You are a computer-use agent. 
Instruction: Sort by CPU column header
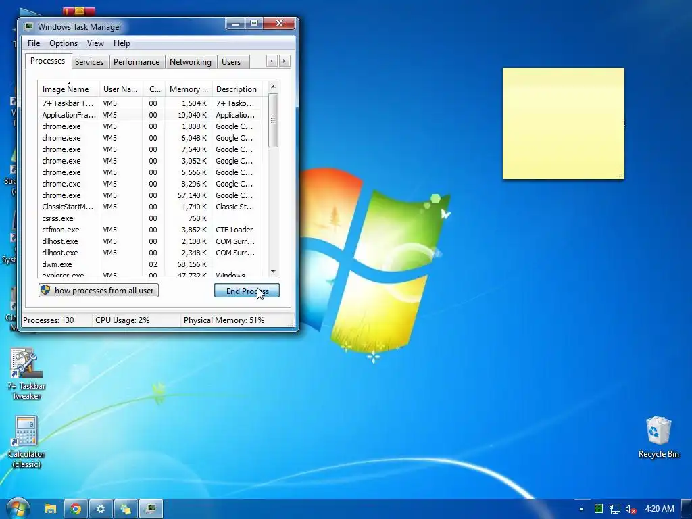(x=154, y=89)
